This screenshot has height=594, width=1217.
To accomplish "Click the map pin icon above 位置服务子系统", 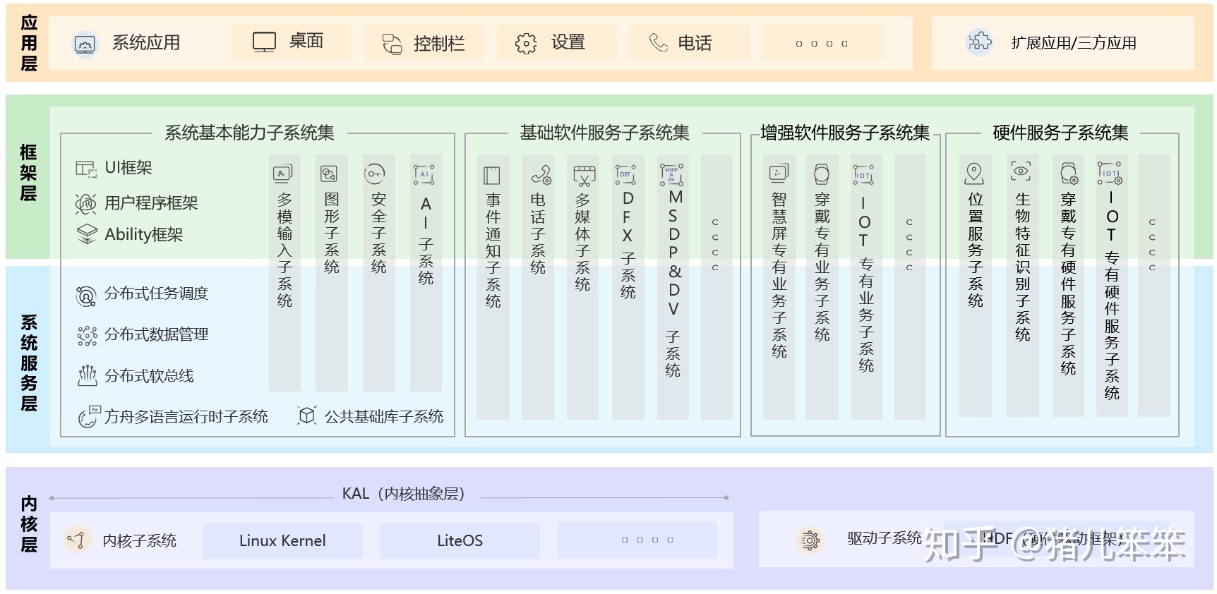I will pyautogui.click(x=974, y=174).
